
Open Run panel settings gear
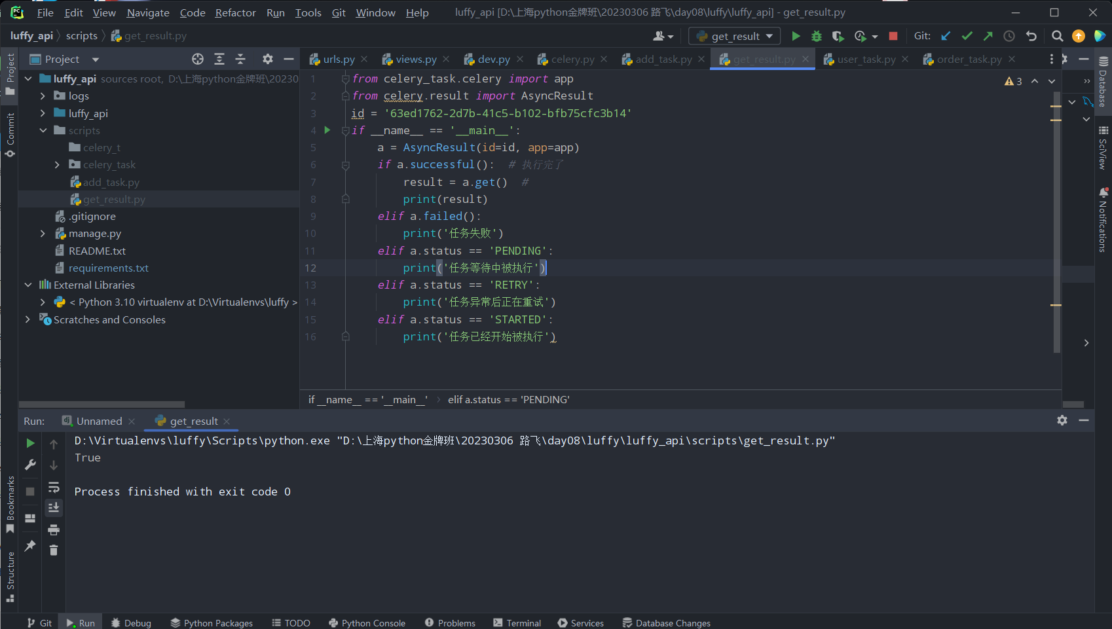coord(1062,420)
